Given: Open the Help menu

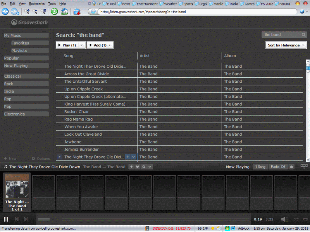Looking at the screenshot, I should pyautogui.click(x=62, y=3).
